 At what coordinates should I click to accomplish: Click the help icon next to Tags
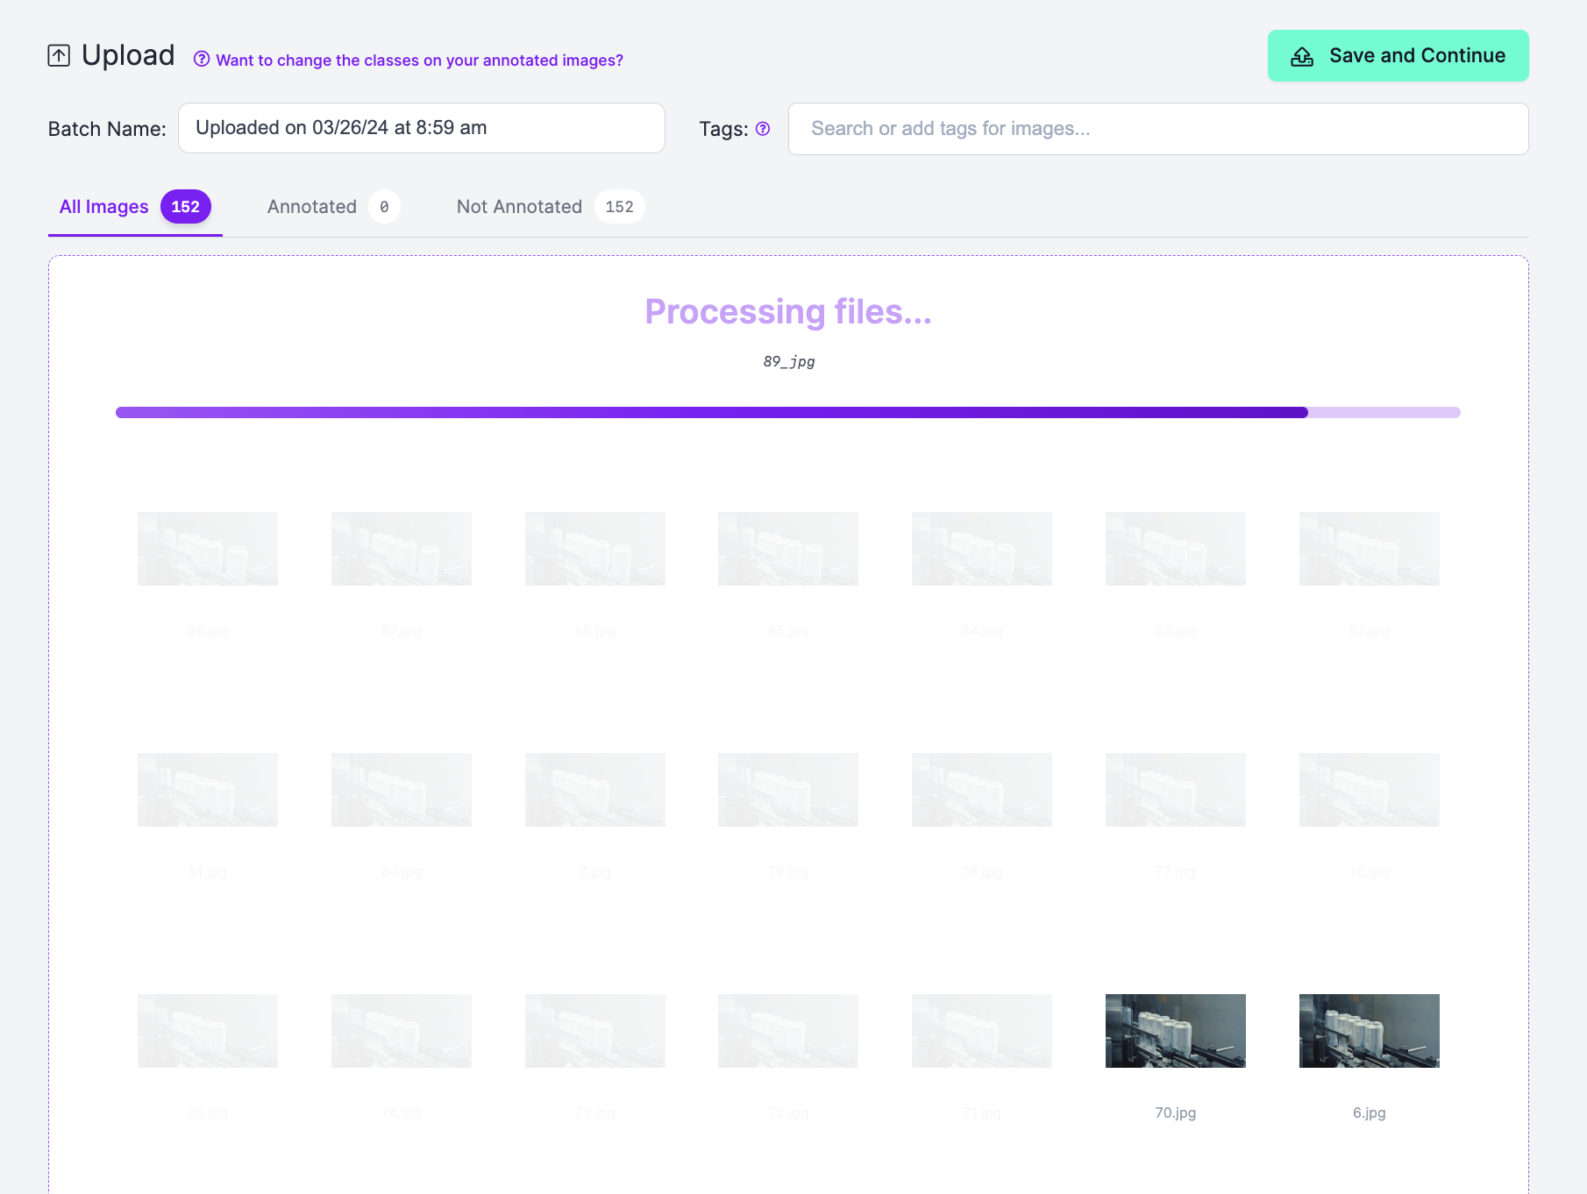tap(762, 129)
